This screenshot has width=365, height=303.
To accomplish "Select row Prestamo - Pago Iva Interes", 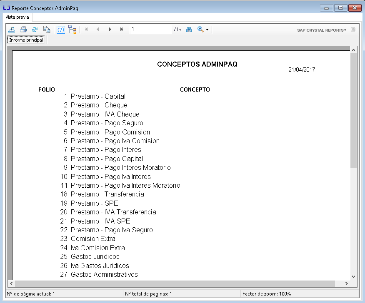I will pos(110,177).
